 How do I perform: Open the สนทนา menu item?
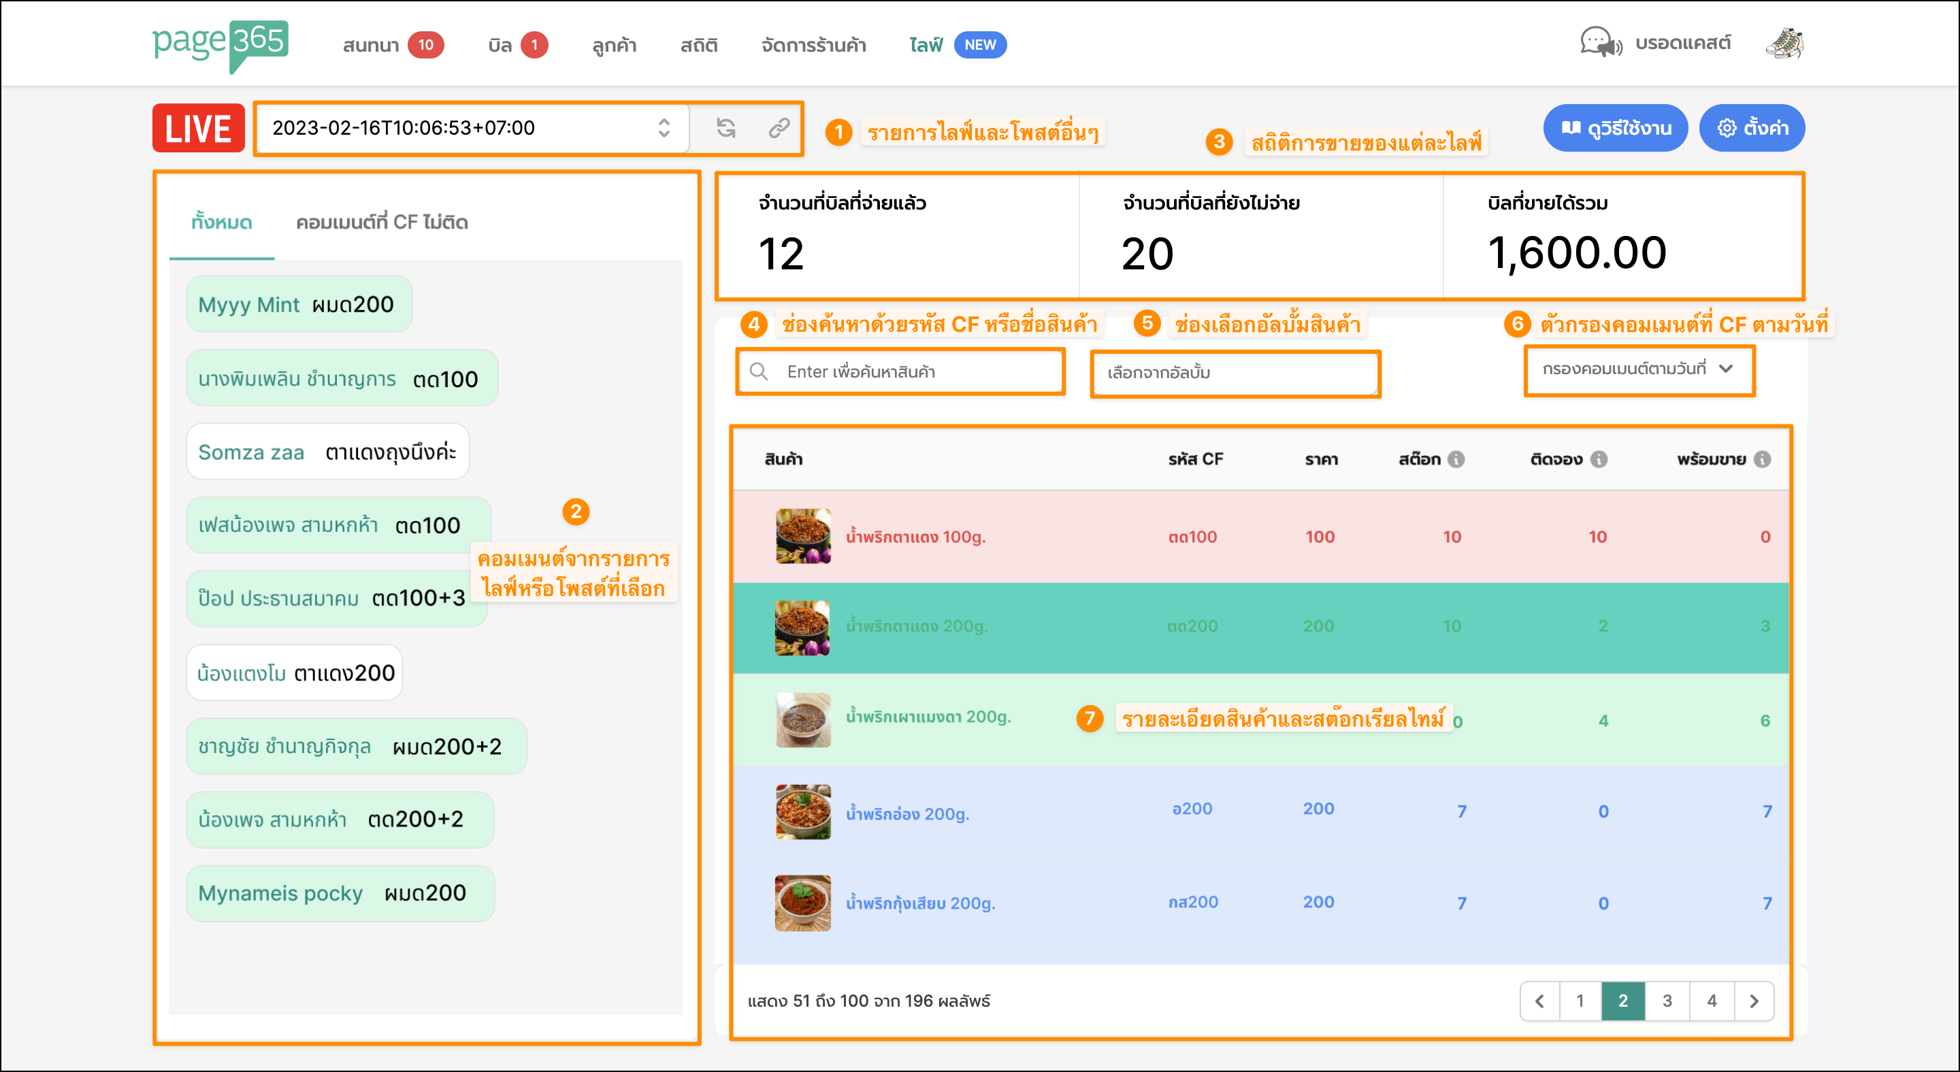[x=372, y=46]
